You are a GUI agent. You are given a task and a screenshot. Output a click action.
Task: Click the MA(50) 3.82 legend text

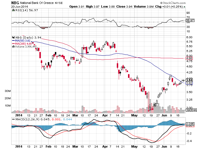tap(23, 41)
